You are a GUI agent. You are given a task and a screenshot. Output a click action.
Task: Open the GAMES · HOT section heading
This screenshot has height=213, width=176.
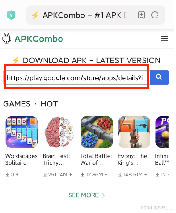click(x=30, y=104)
